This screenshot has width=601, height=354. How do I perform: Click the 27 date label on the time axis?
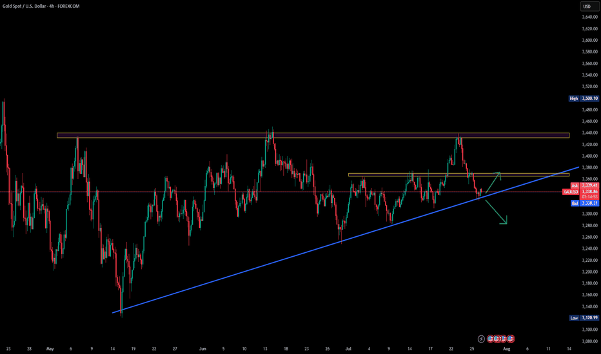click(175, 349)
